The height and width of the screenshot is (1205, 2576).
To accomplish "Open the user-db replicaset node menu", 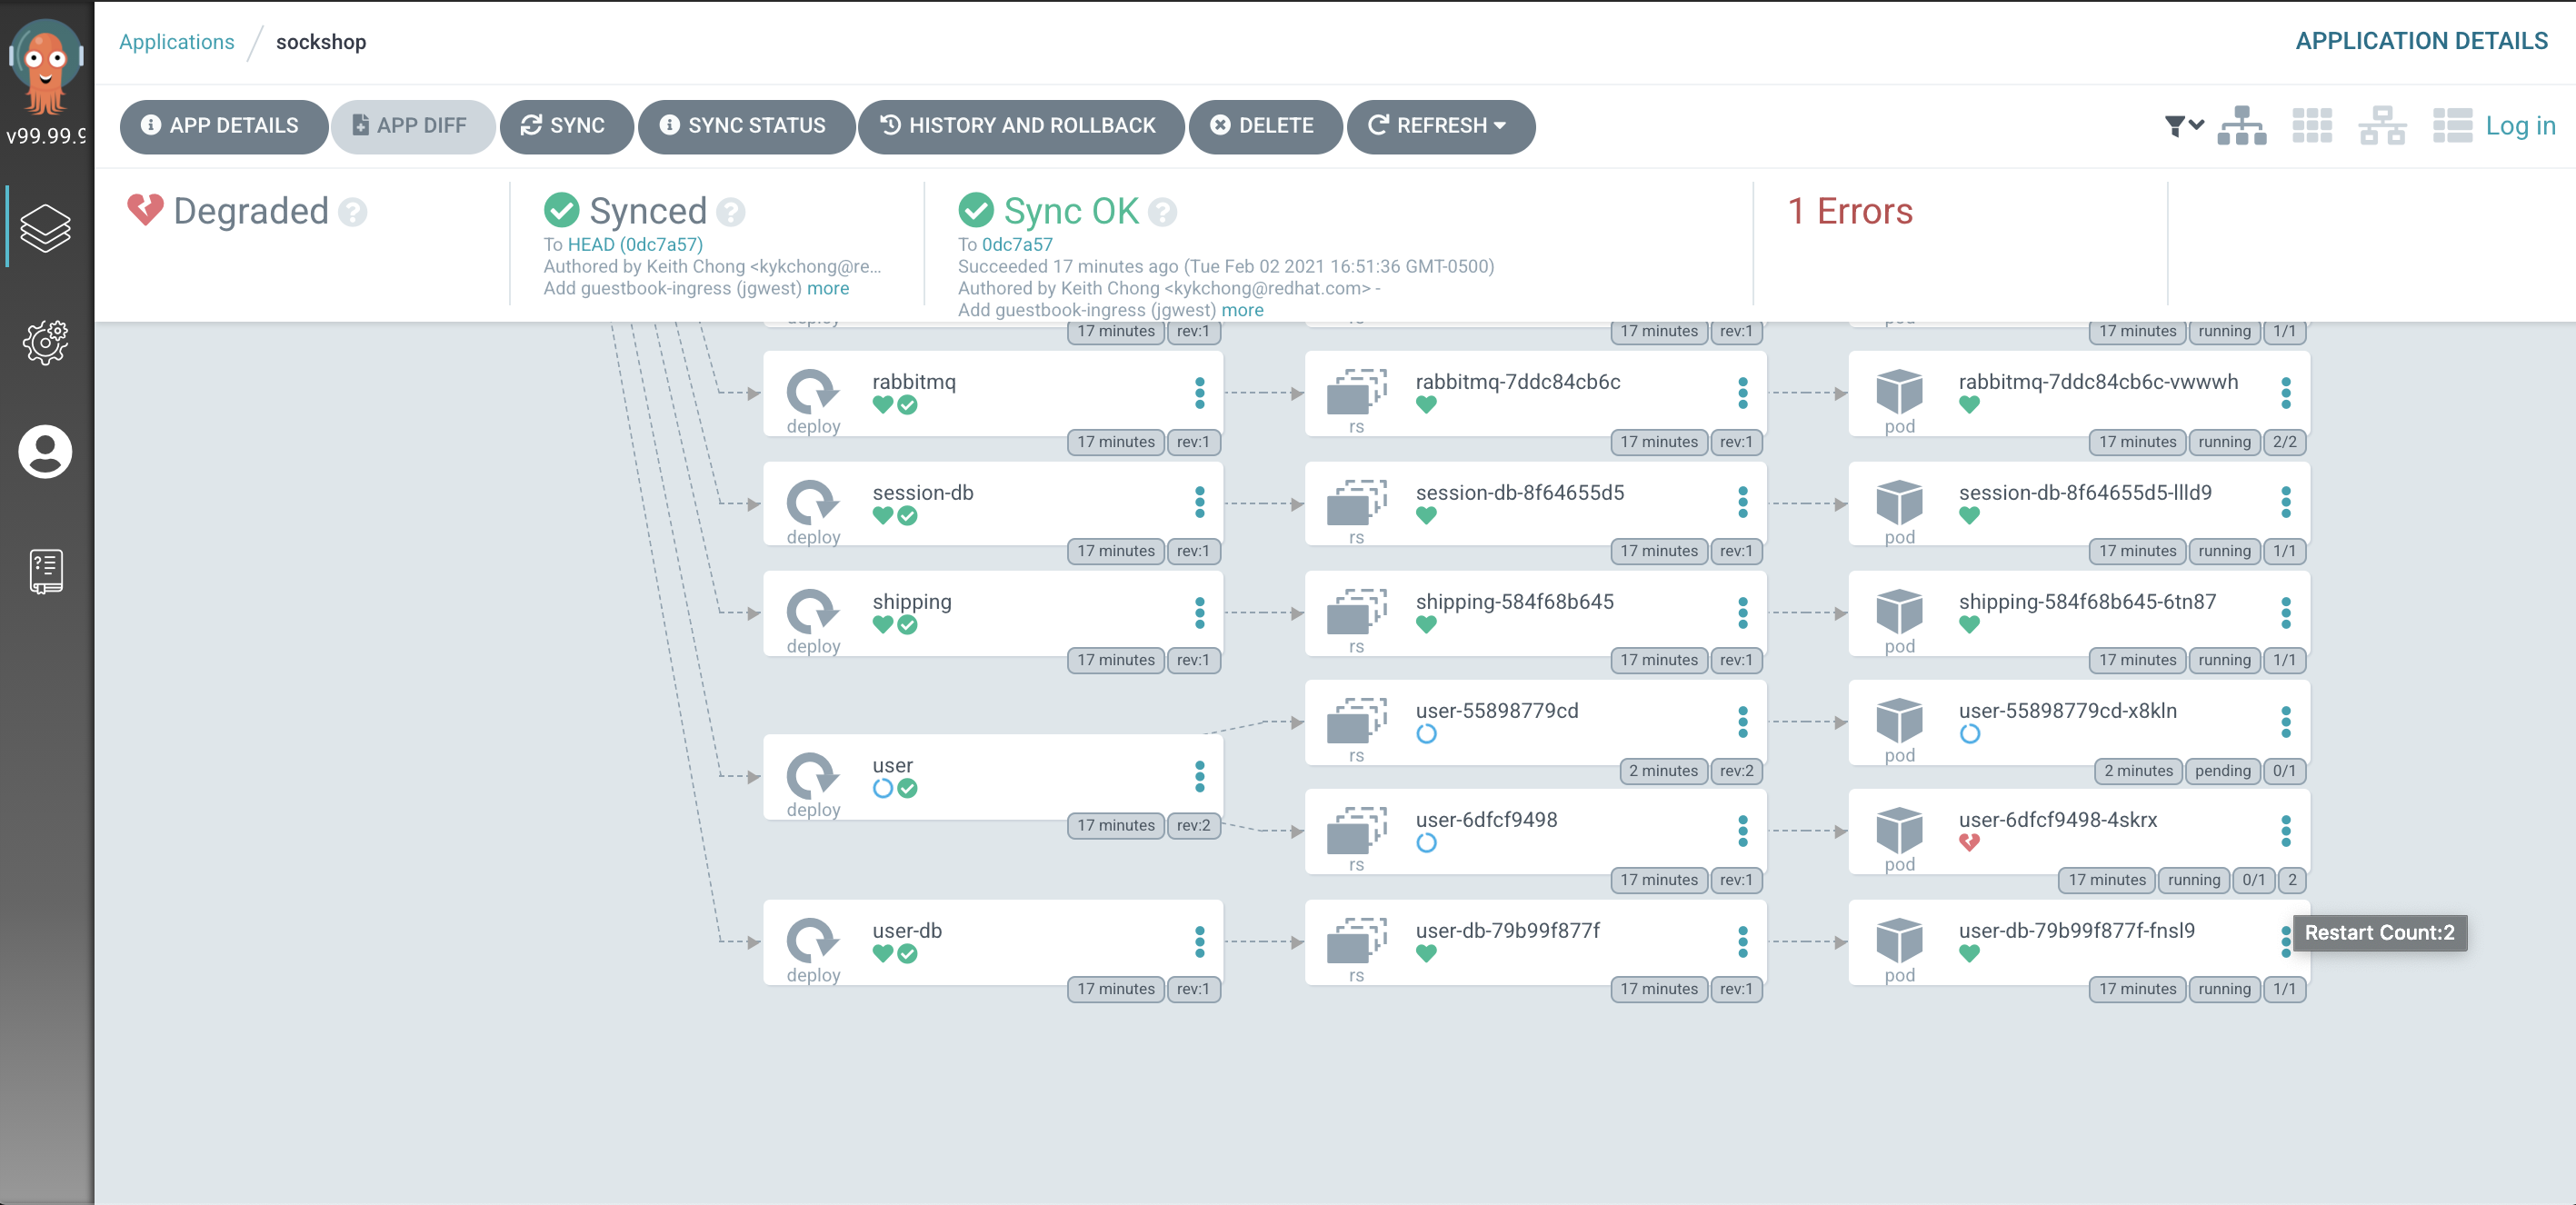I will coord(1744,941).
